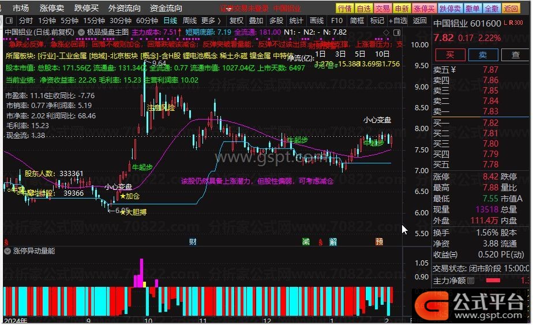Click the window layout icon beside diamond

pyautogui.click(x=397, y=33)
